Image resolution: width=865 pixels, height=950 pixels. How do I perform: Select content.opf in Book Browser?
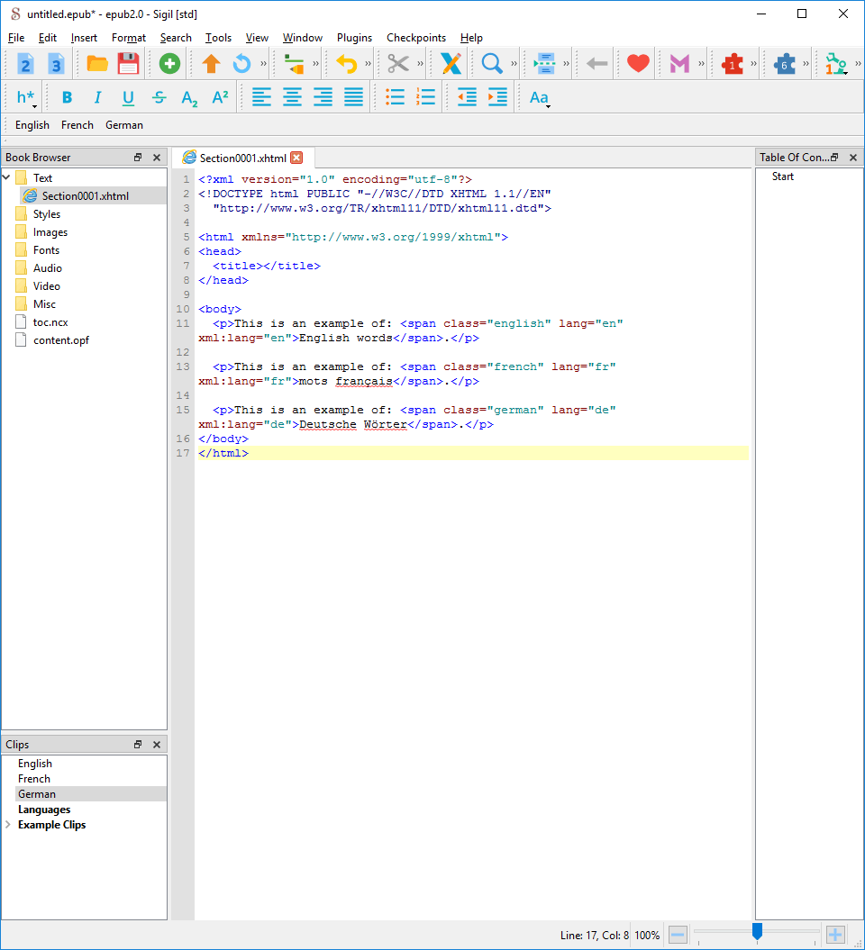pyautogui.click(x=60, y=340)
